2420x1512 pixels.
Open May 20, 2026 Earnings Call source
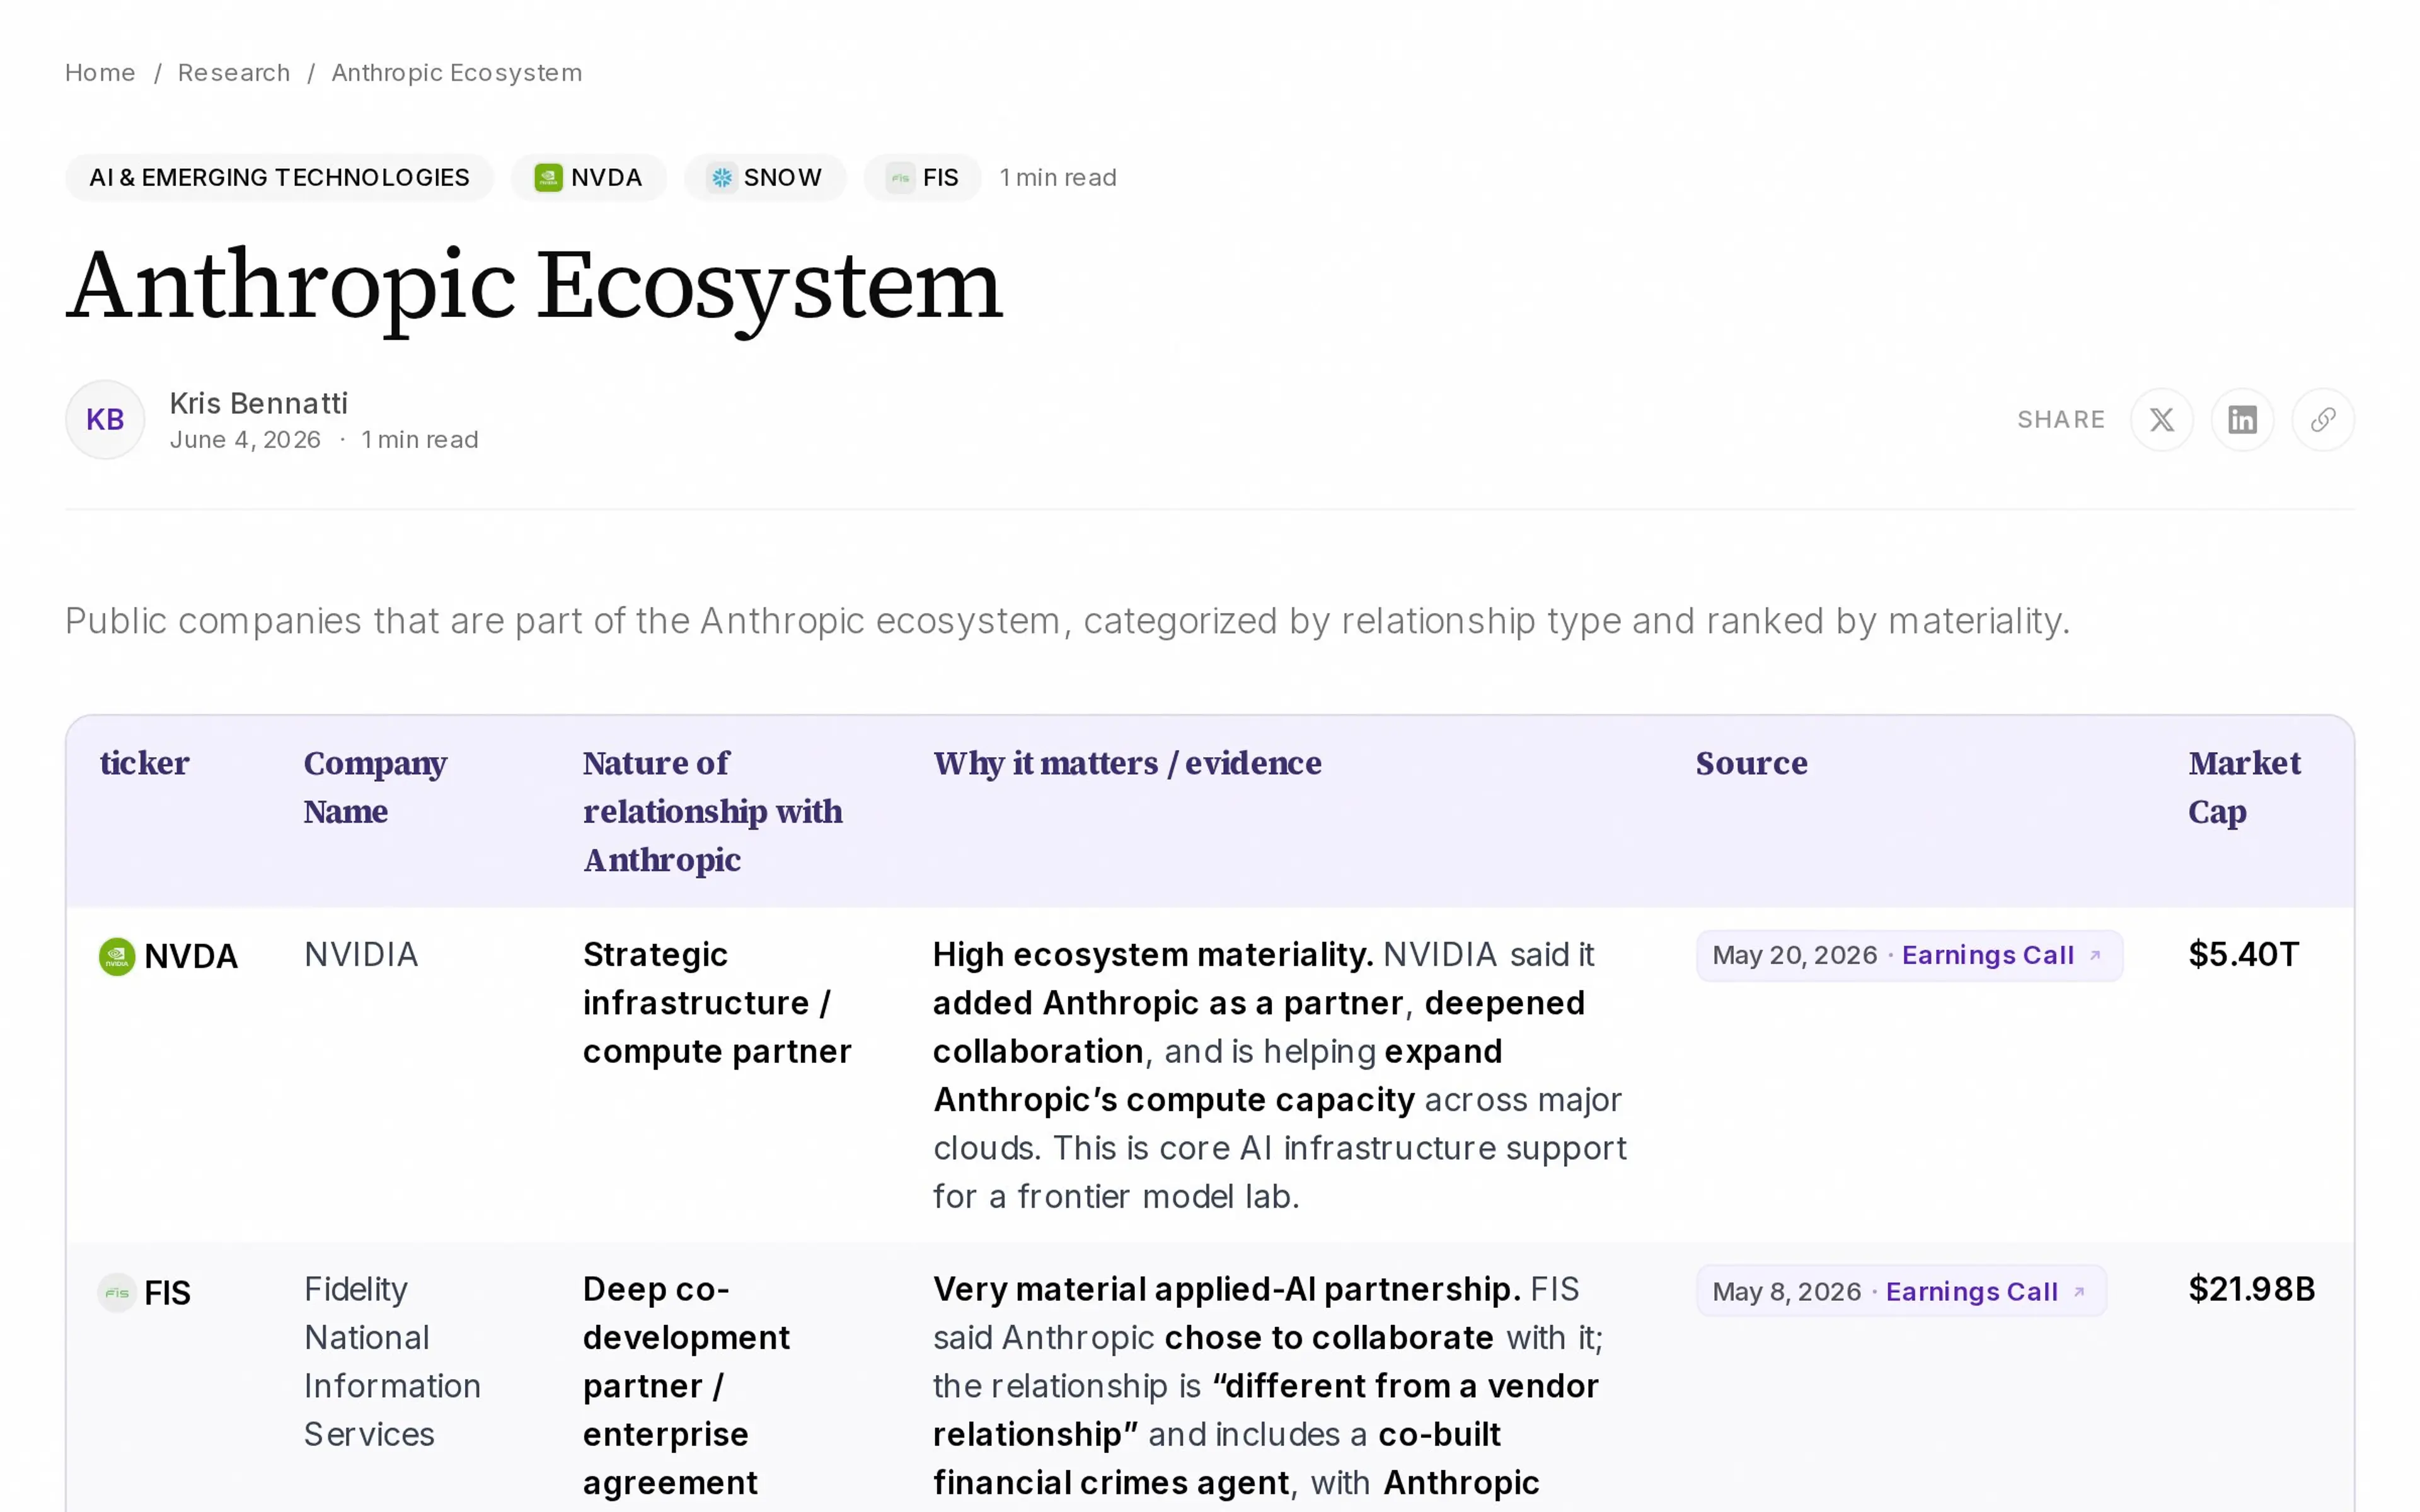tap(1909, 955)
